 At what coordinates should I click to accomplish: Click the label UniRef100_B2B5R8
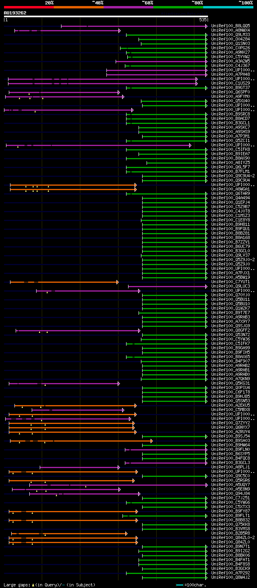point(230,533)
